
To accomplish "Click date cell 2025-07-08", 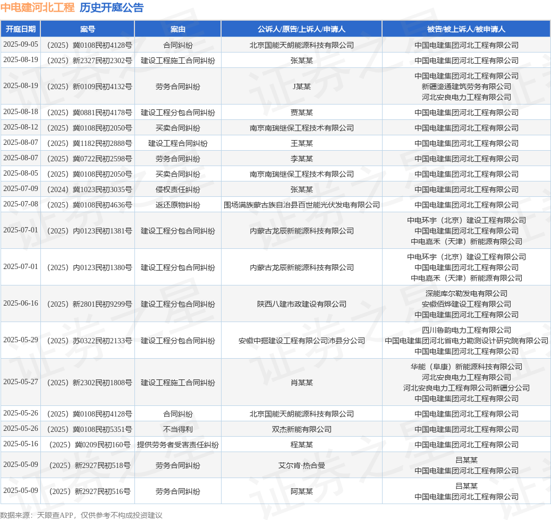I will [21, 205].
